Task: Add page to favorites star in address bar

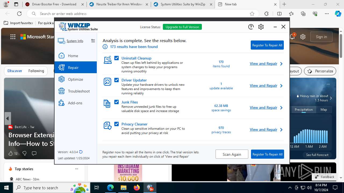Action: pyautogui.click(x=252, y=14)
